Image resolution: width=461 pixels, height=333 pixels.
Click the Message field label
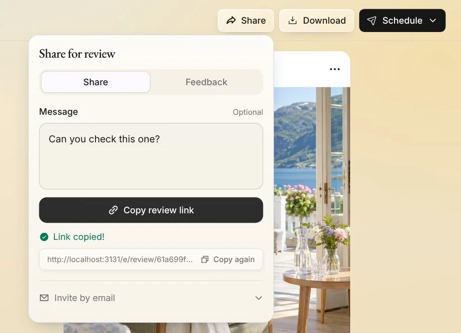click(59, 112)
